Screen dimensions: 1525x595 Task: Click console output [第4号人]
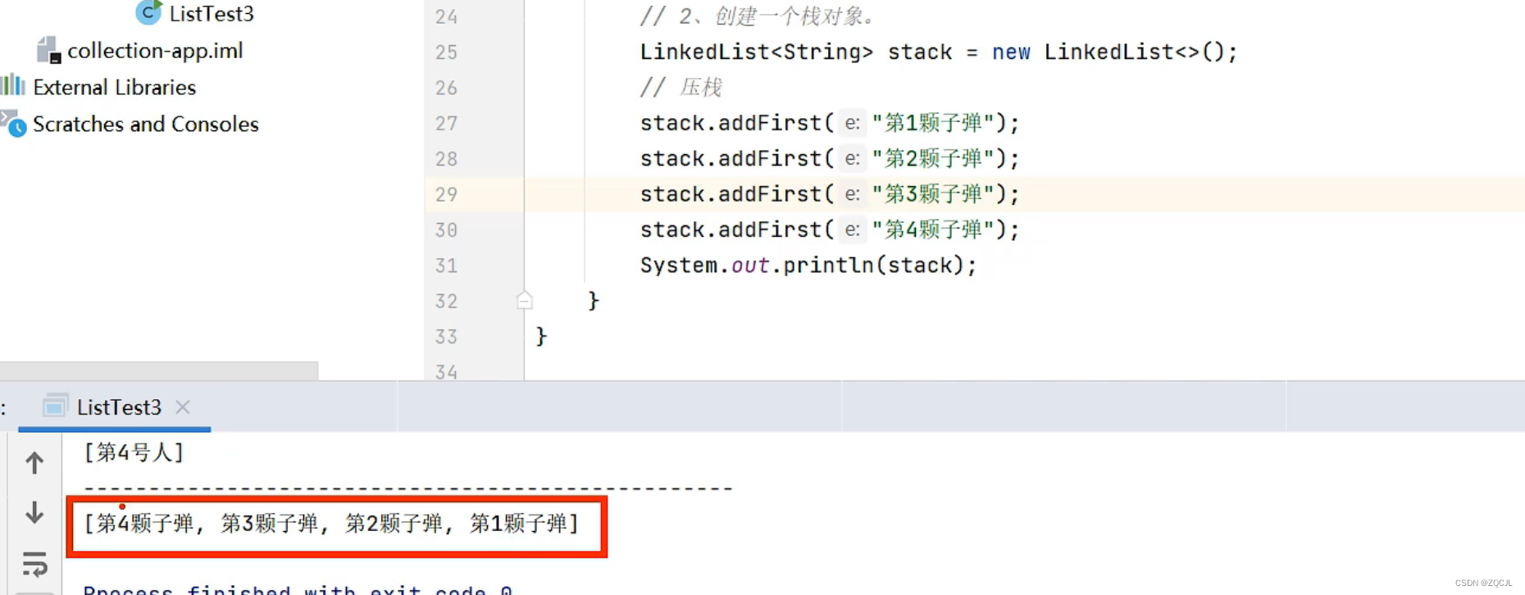[134, 452]
